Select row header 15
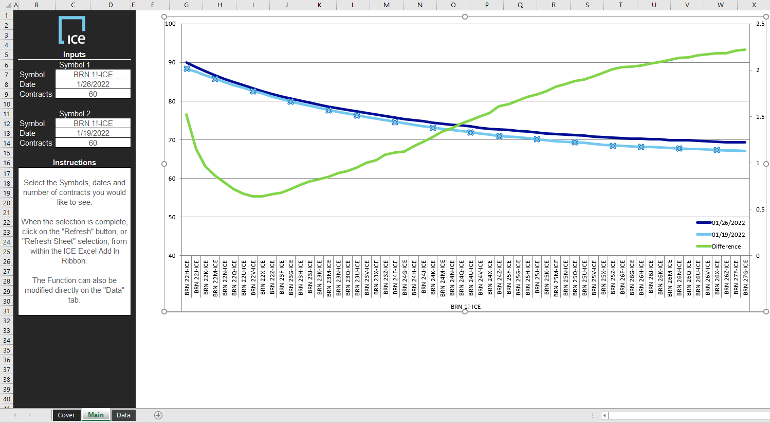This screenshot has height=423, width=770. click(7, 153)
